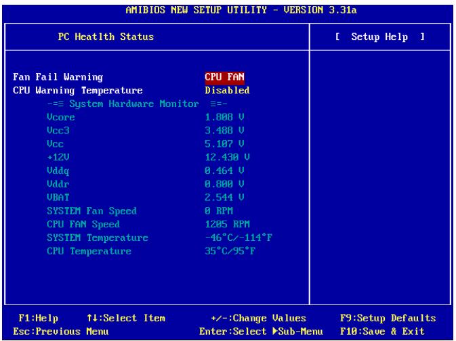Viewport: 456px width, 341px height.
Task: Click the F9:Setup Defaults hint
Action: pyautogui.click(x=388, y=318)
